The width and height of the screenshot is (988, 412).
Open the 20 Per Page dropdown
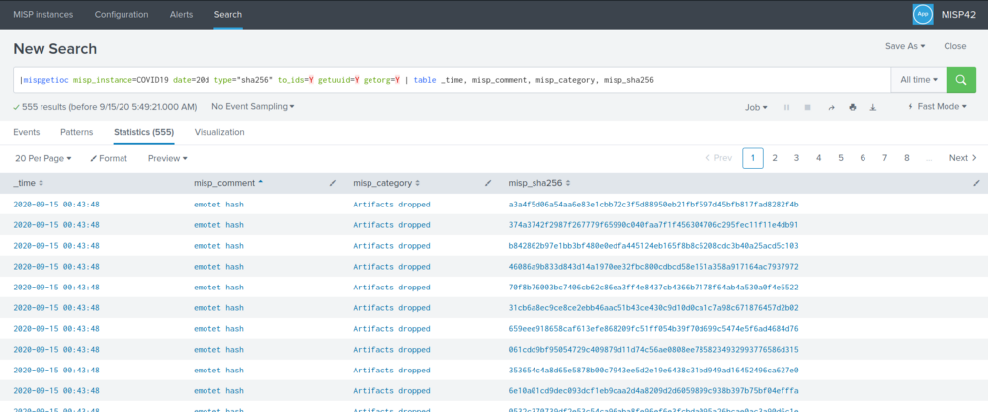click(x=42, y=159)
